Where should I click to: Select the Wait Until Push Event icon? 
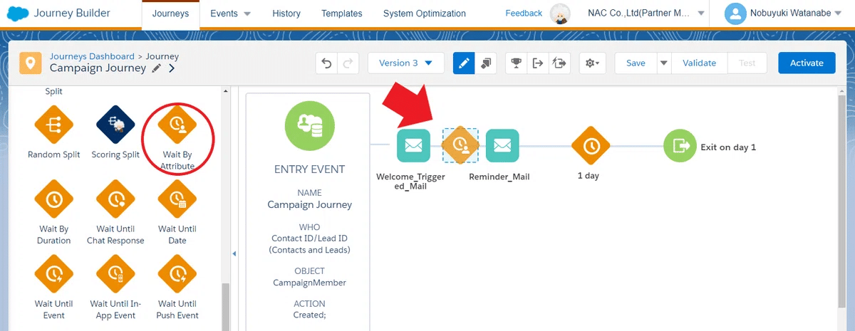point(177,274)
